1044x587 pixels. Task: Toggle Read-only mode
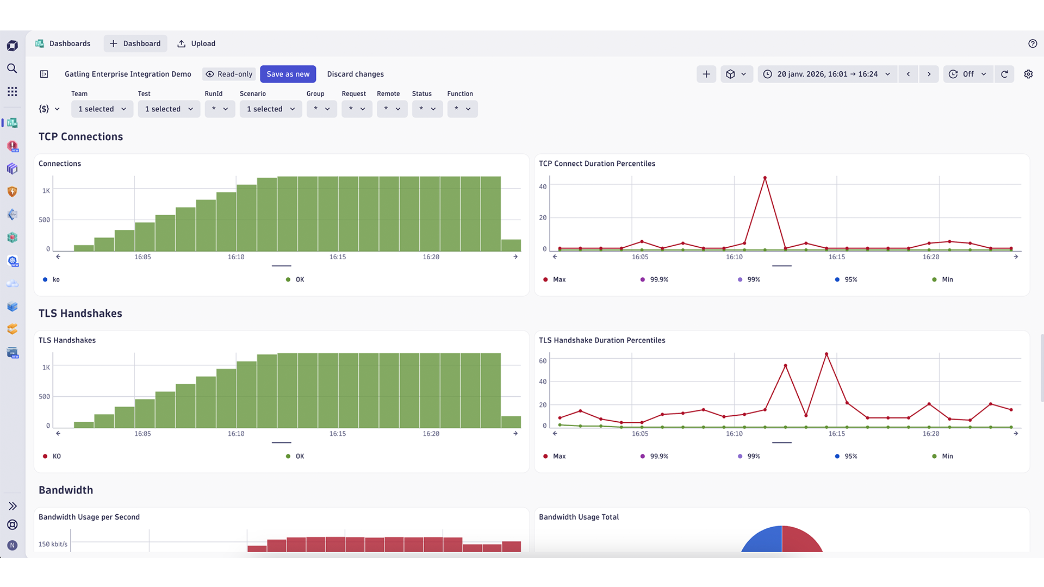228,74
